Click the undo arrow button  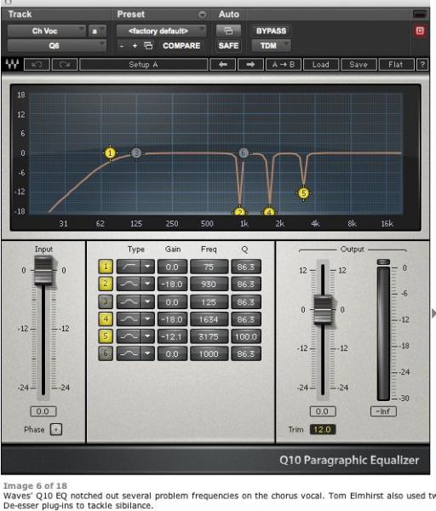tap(37, 65)
